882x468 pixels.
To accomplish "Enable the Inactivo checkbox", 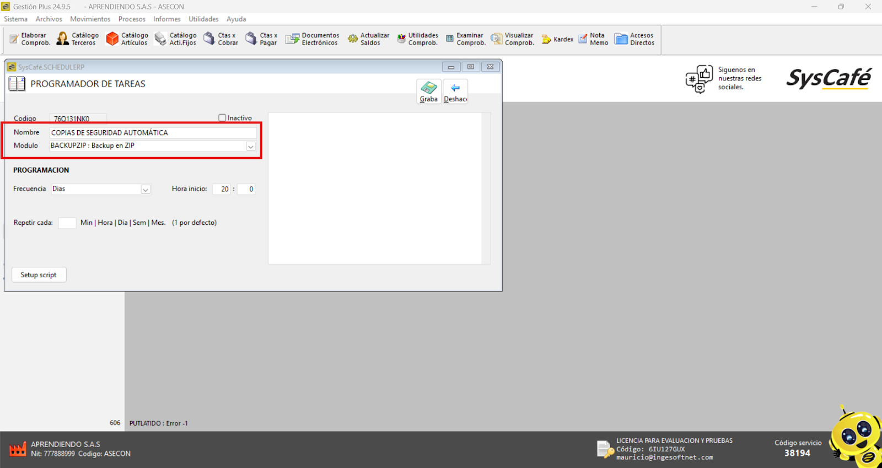I will pyautogui.click(x=223, y=118).
